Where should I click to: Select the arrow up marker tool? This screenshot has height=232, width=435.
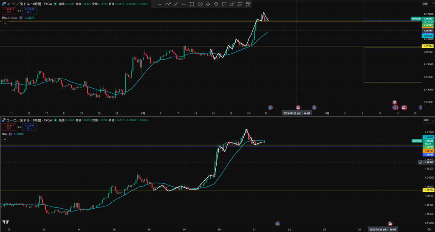point(208,4)
